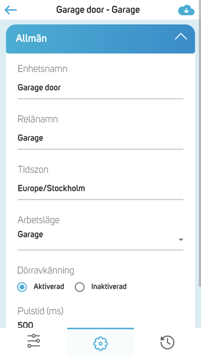The width and height of the screenshot is (201, 357).
Task: Select the Aktiverad radio button
Action: pyautogui.click(x=22, y=287)
